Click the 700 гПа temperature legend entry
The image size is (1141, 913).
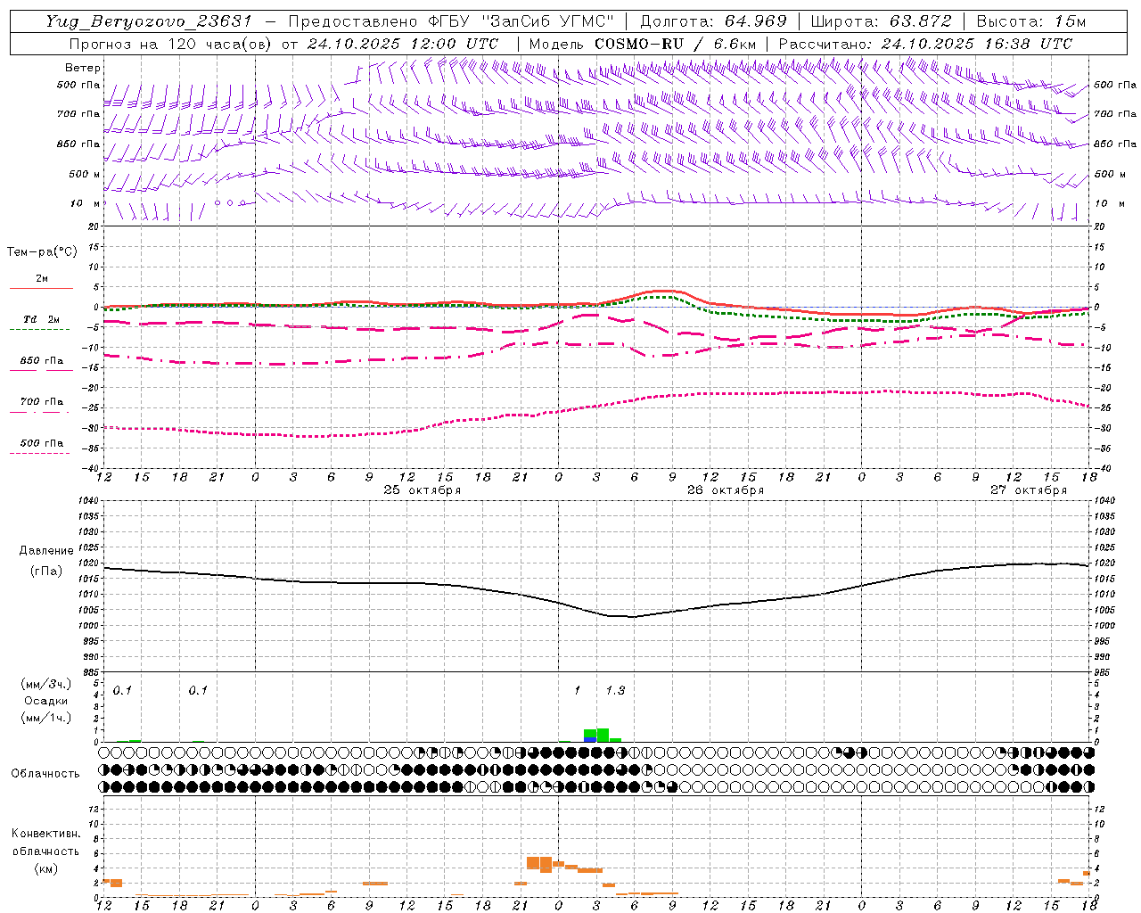41,402
